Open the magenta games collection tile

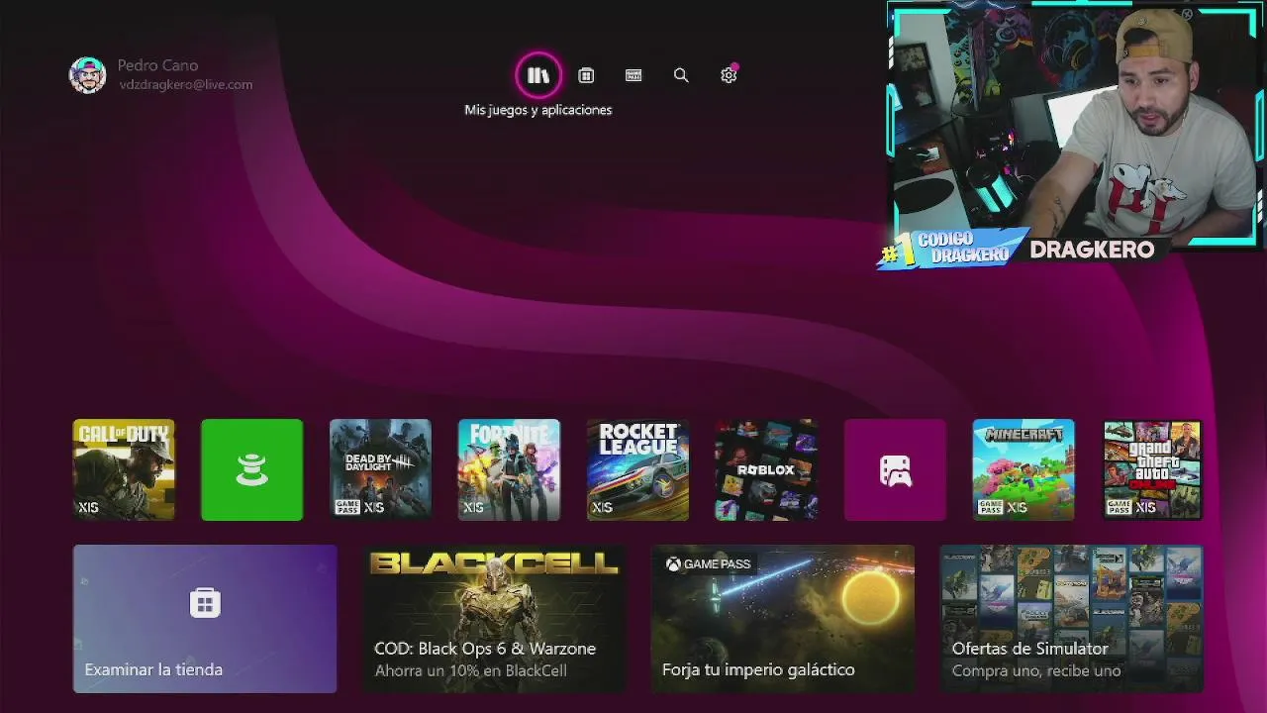pyautogui.click(x=896, y=469)
